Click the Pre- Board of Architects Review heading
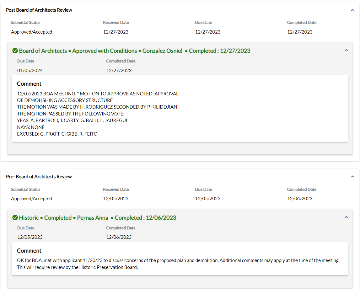Viewport: 360px width, 289px height. coord(39,177)
